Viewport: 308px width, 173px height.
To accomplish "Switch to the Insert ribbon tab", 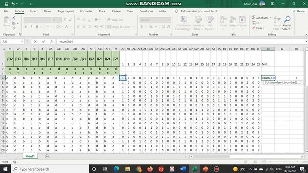I will [34, 11].
